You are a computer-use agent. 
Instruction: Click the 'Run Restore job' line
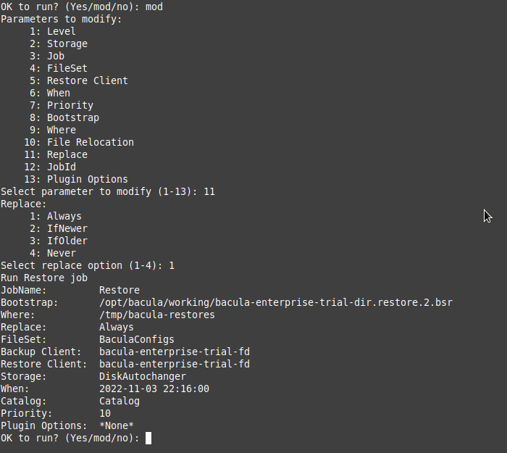pos(44,278)
